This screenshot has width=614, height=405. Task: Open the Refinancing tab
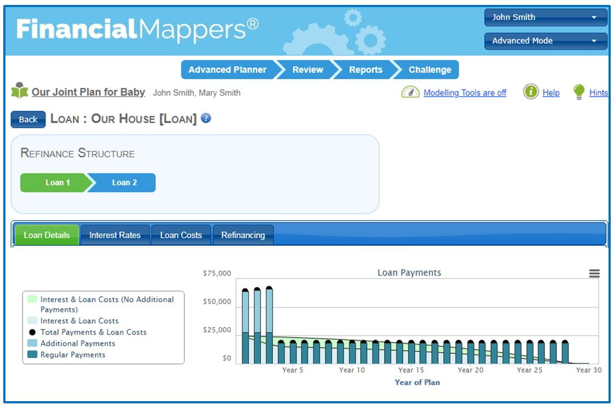click(x=243, y=235)
